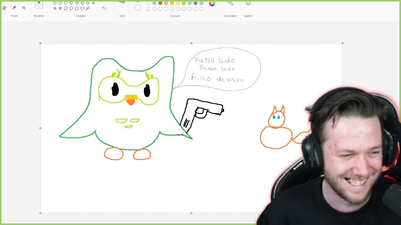Click the left-middle canvas resize handle
The width and height of the screenshot is (401, 225).
tap(40, 128)
